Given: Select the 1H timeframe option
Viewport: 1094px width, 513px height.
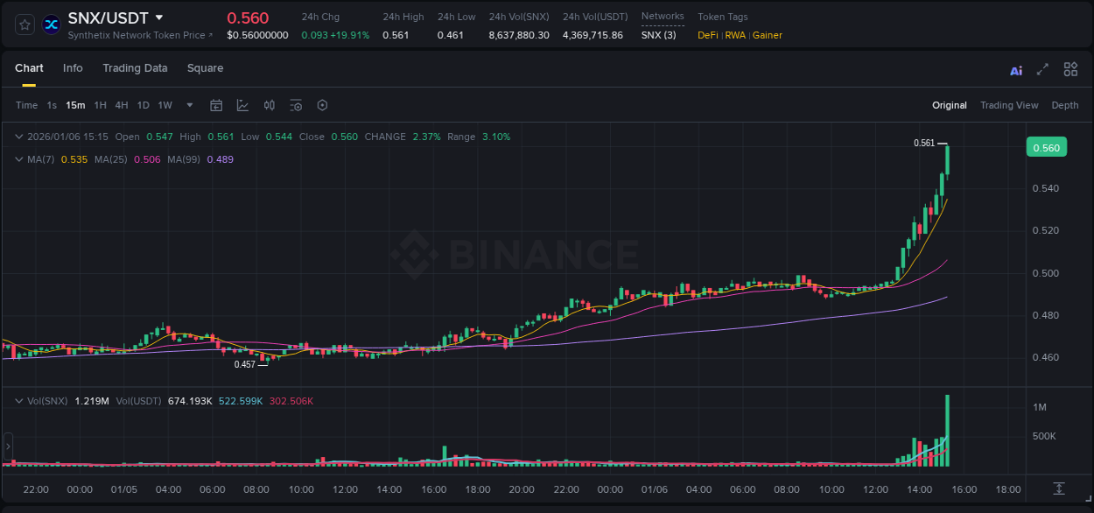Looking at the screenshot, I should (101, 105).
